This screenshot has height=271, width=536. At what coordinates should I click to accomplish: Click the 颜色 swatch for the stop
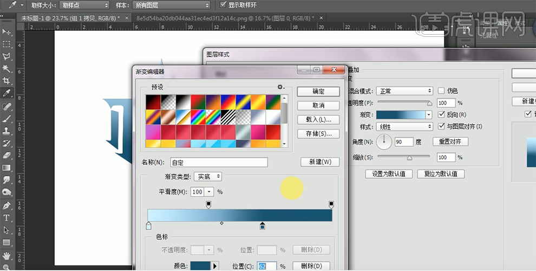200,266
